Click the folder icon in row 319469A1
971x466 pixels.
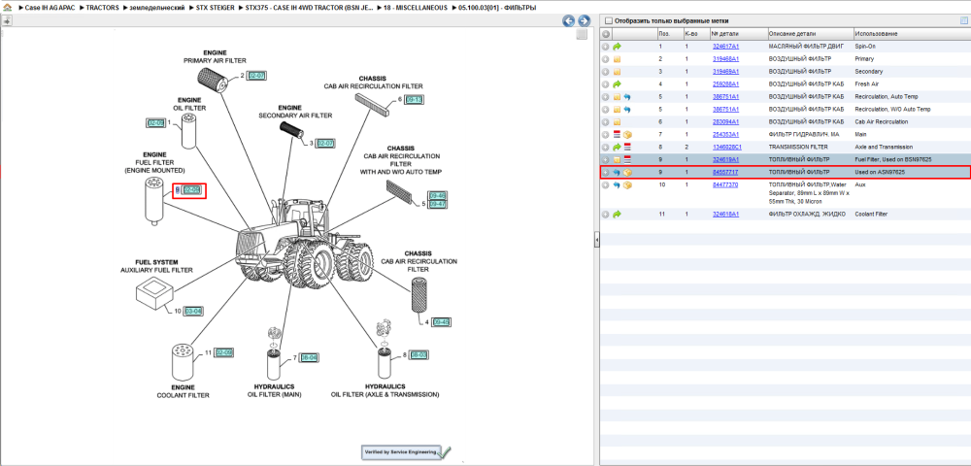[617, 72]
